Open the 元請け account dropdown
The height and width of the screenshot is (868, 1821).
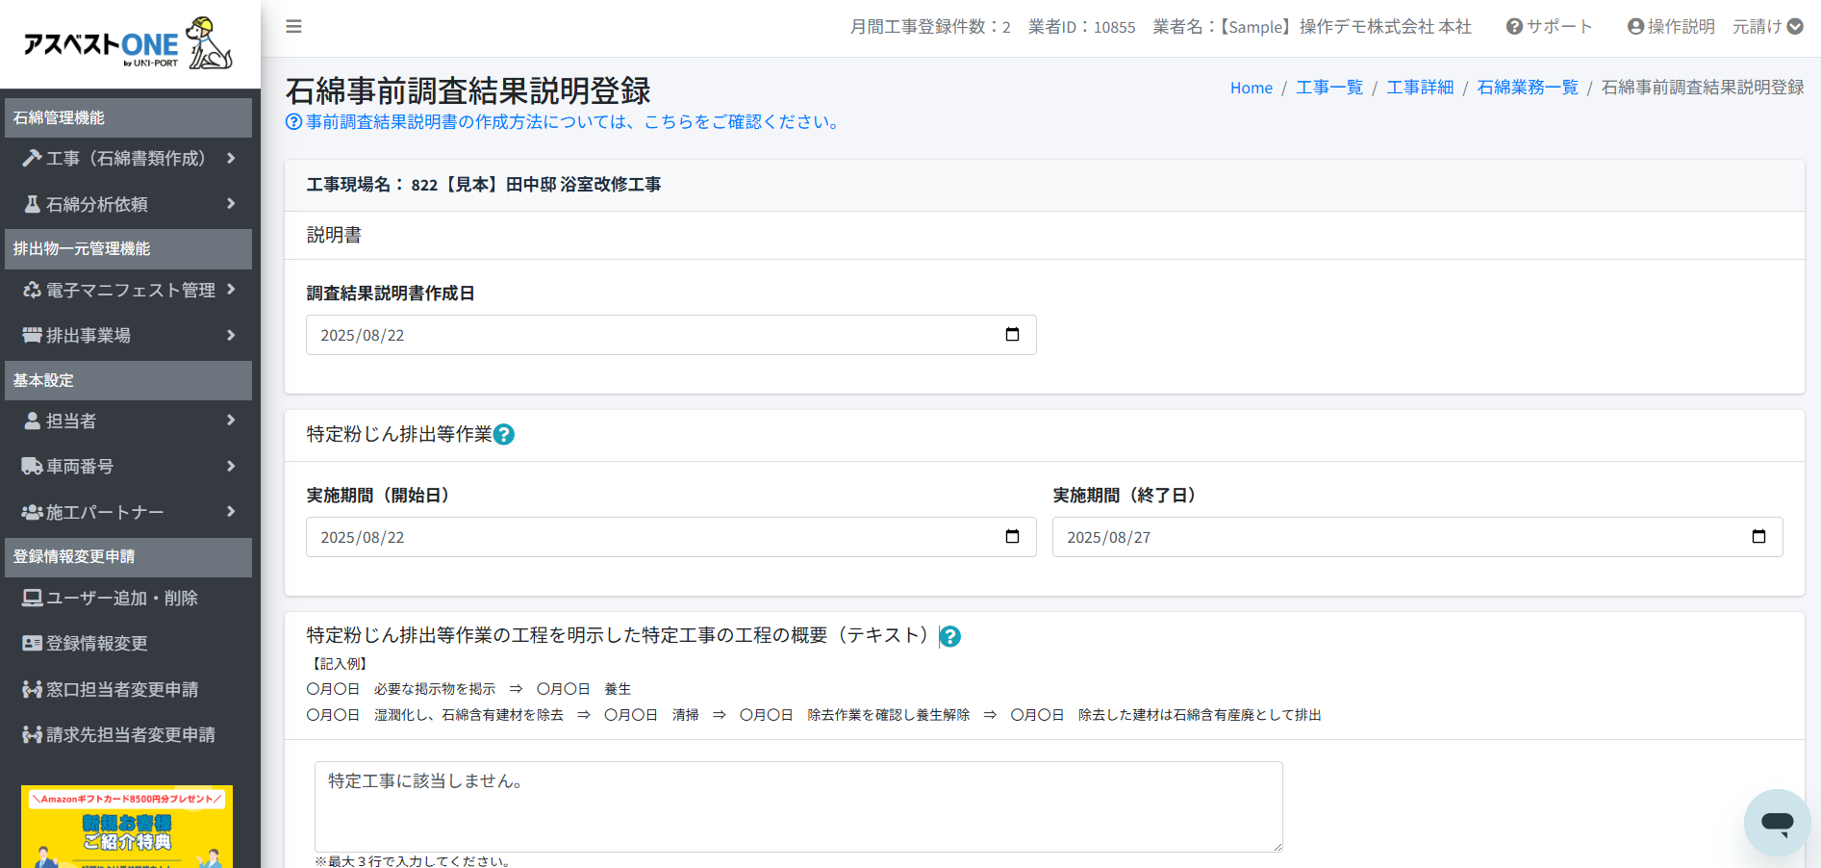click(x=1767, y=27)
